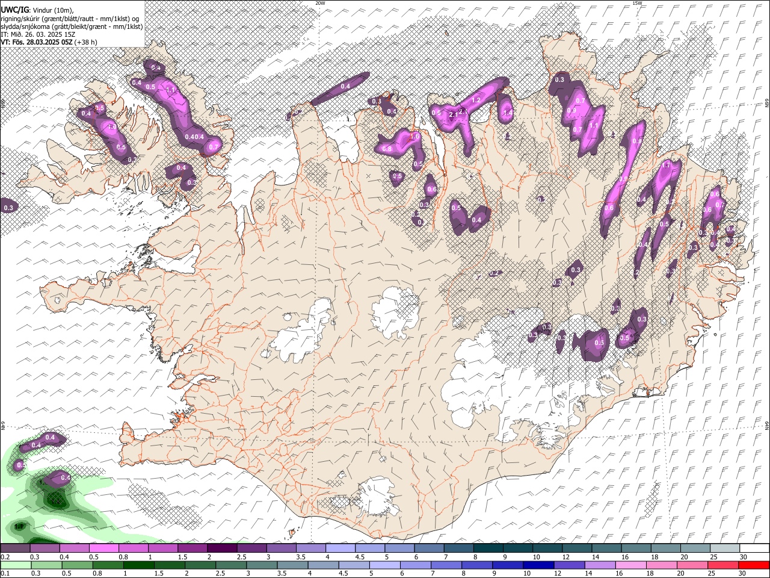The width and height of the screenshot is (770, 578).
Task: Pick the light lavender 4.5 swatch, upper scale
Action: click(369, 548)
